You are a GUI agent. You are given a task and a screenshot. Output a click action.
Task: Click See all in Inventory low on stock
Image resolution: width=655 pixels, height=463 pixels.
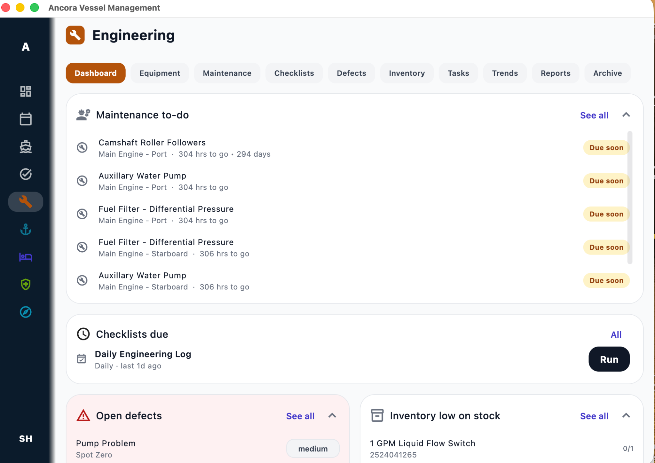[594, 416]
